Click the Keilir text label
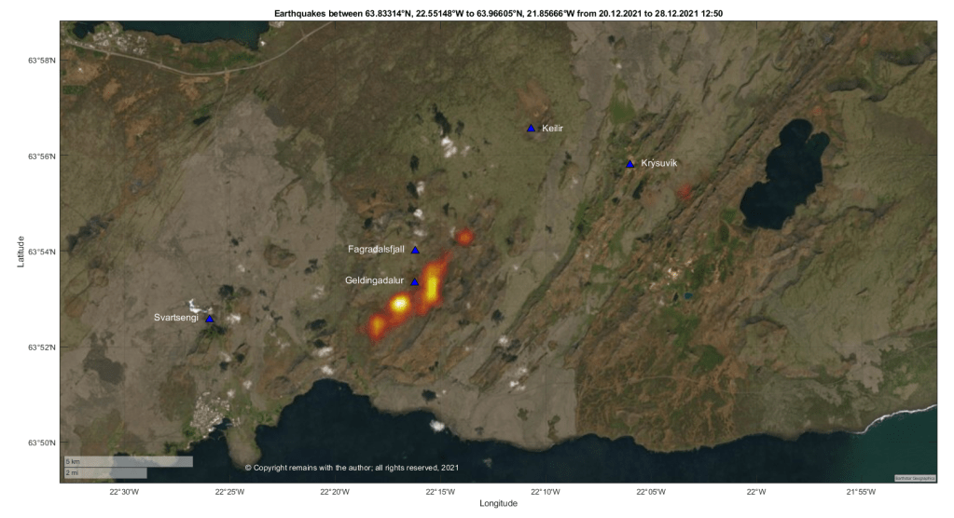Screen dimensions: 954x518 [x=553, y=129]
